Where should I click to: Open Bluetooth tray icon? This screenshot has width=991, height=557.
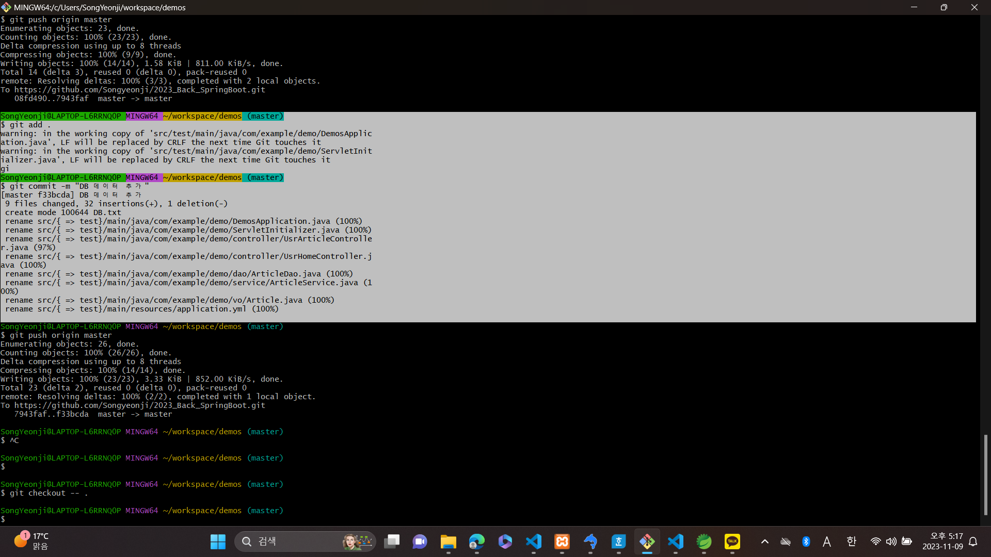806,542
